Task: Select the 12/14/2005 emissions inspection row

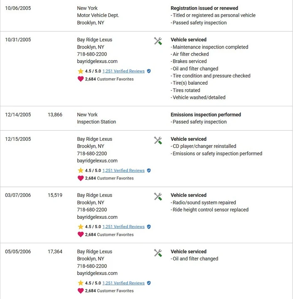Action: pos(146,118)
